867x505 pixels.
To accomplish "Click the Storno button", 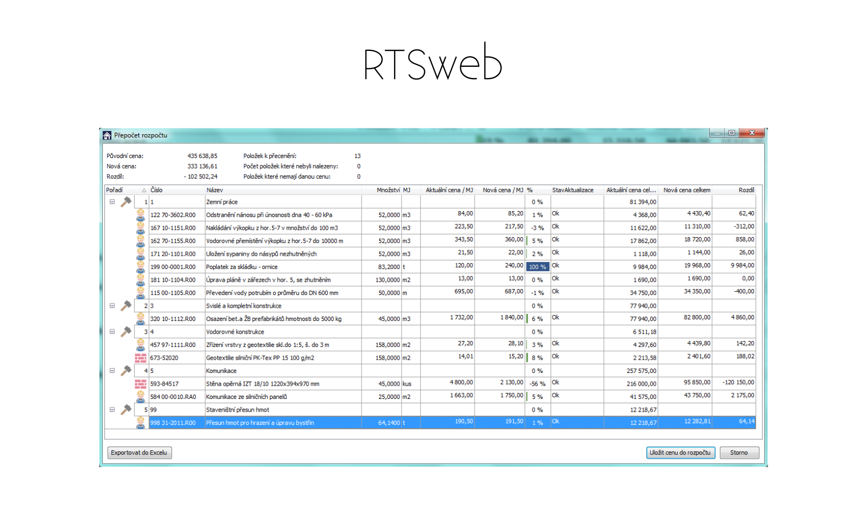I will point(739,452).
